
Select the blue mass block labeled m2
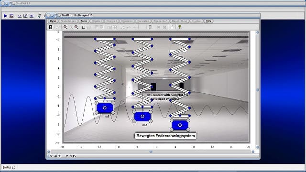click(142, 117)
